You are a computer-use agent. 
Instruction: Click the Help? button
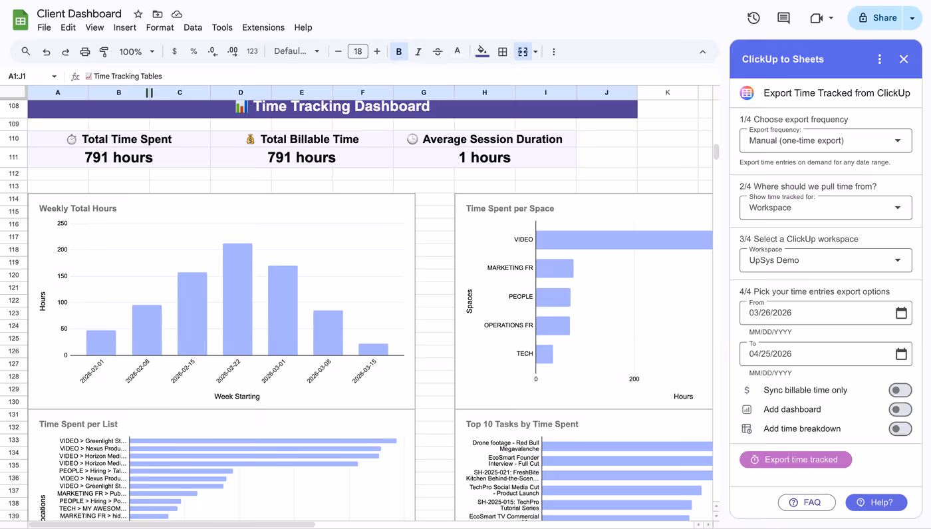[x=876, y=502]
